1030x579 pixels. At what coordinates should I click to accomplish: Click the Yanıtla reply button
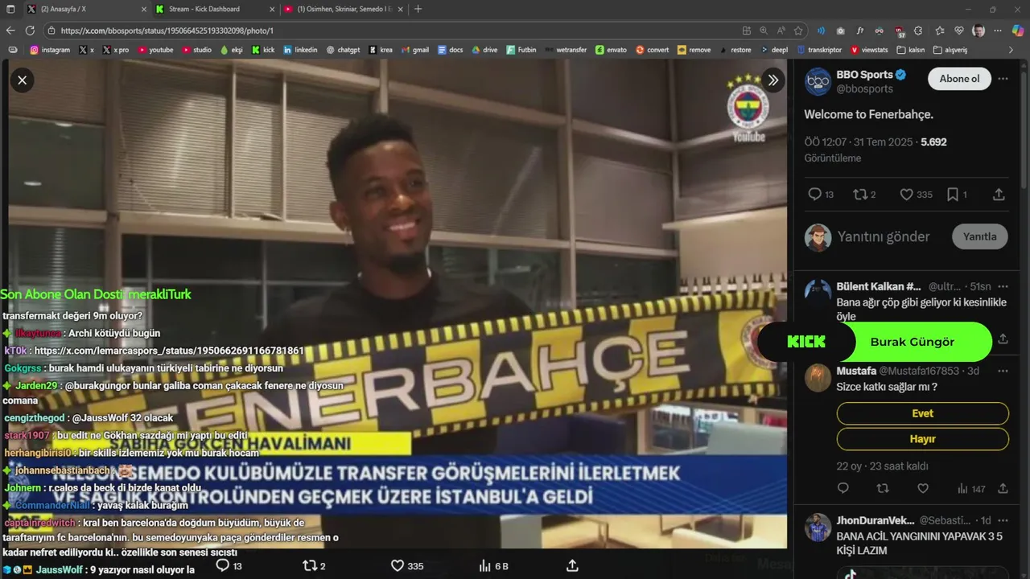coord(979,236)
